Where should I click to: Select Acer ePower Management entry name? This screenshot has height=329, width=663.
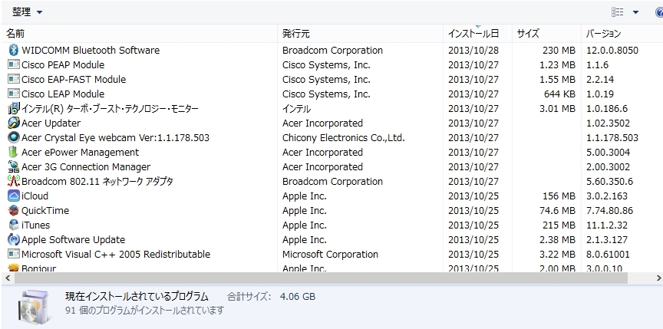[81, 152]
